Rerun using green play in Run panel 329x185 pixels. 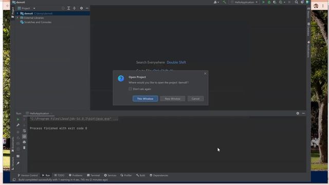[18, 119]
